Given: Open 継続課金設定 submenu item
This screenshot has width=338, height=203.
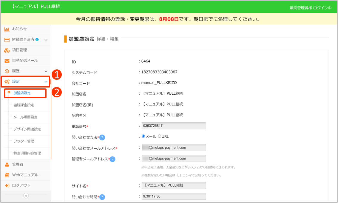Looking at the screenshot, I should 24,105.
